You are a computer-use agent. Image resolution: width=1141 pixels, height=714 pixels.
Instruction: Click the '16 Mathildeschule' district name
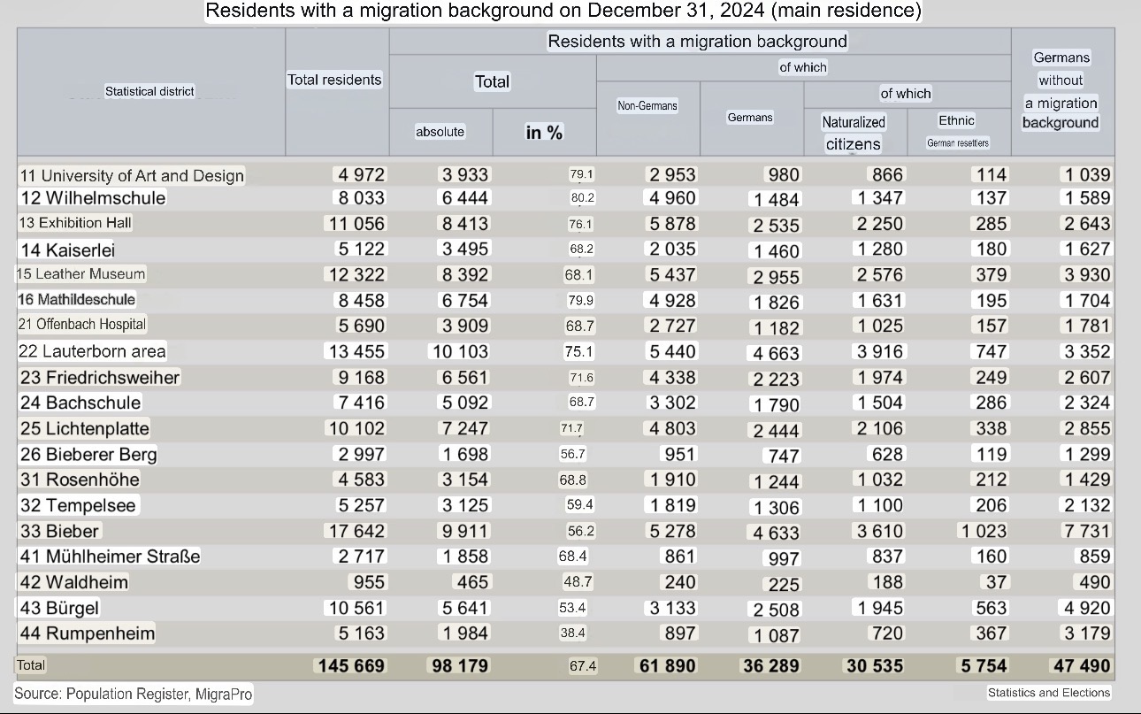tap(77, 300)
